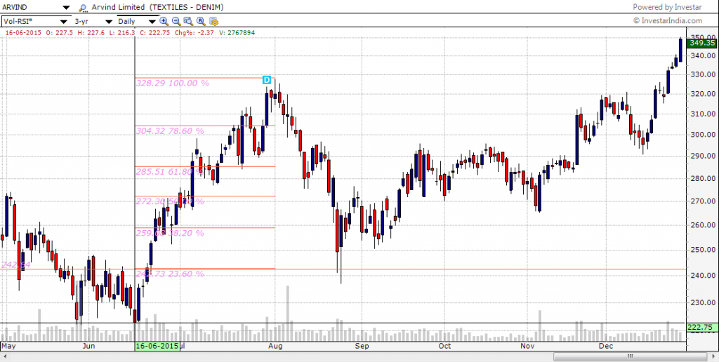719x362 pixels.
Task: Click the zoom out magnifier icon
Action: coord(176,21)
